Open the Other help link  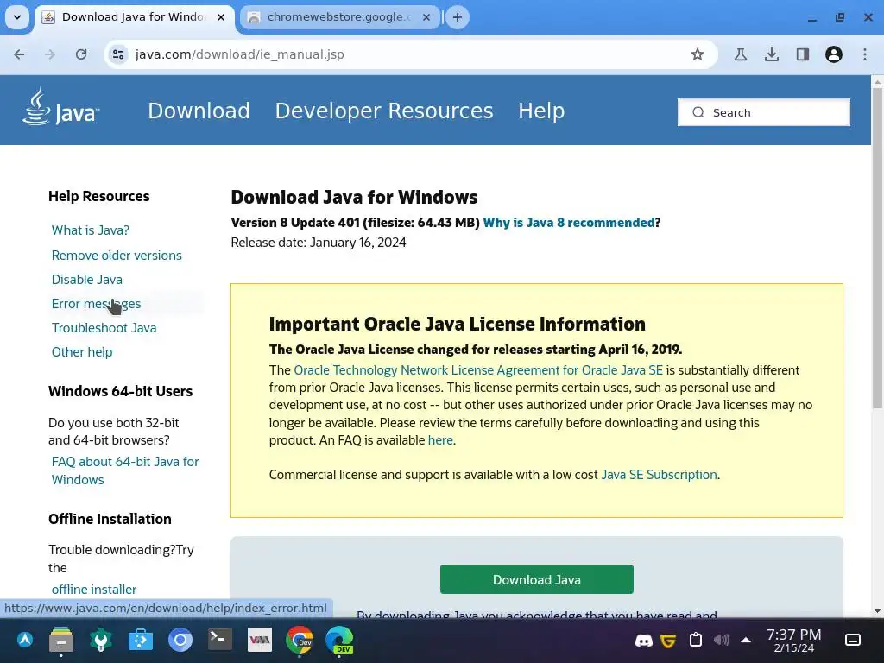point(82,352)
